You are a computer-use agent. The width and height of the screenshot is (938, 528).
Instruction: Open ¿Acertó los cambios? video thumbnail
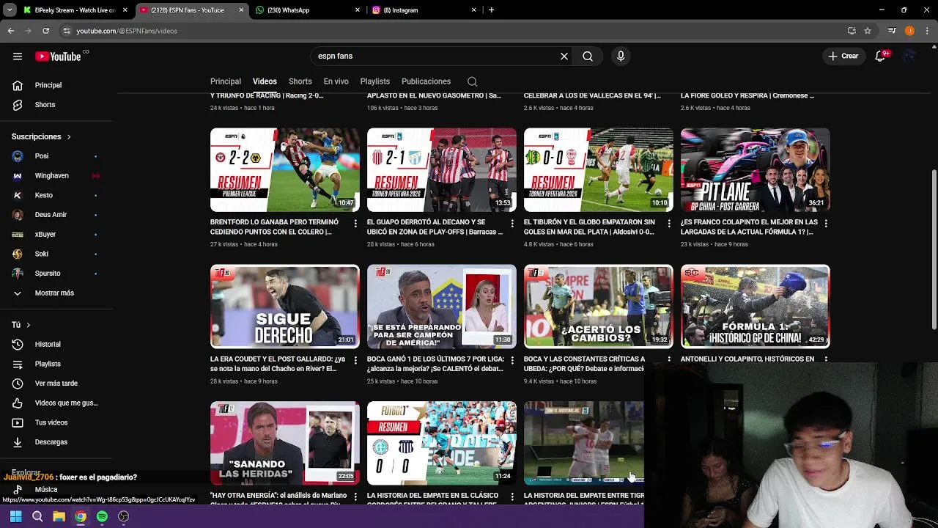pos(599,307)
